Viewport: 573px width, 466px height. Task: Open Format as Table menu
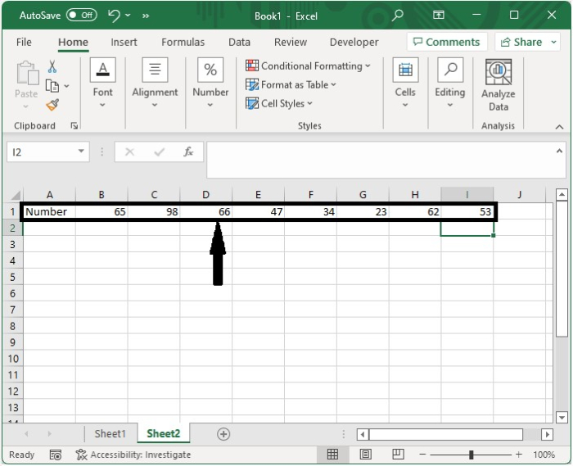tap(291, 85)
